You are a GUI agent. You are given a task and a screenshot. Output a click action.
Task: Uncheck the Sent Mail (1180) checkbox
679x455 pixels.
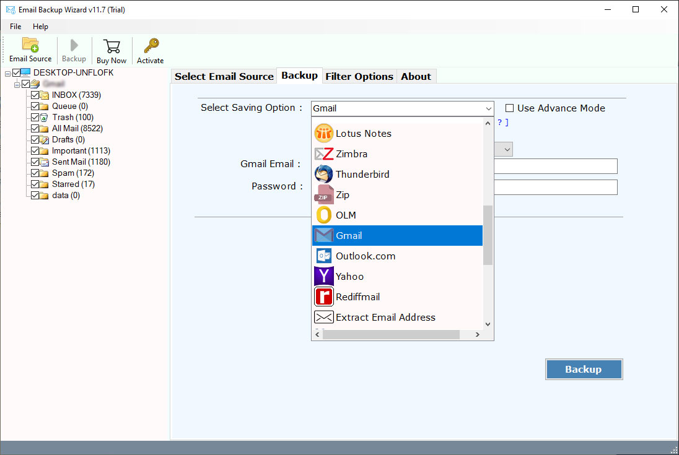(x=35, y=162)
